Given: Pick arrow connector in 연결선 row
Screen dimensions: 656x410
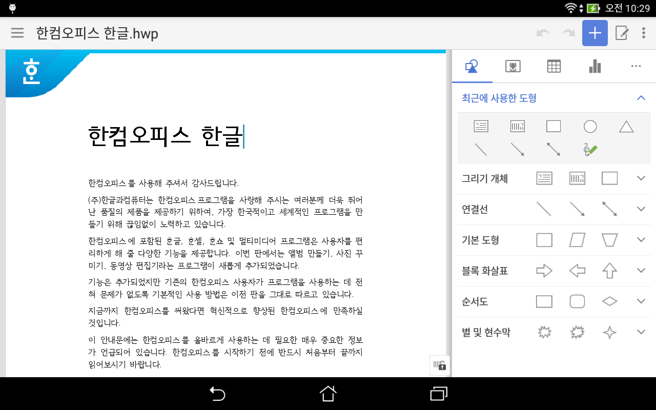Looking at the screenshot, I should (x=577, y=209).
